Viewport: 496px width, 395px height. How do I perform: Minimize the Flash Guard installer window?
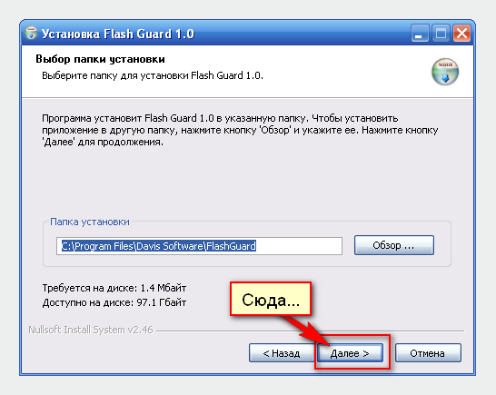(420, 33)
